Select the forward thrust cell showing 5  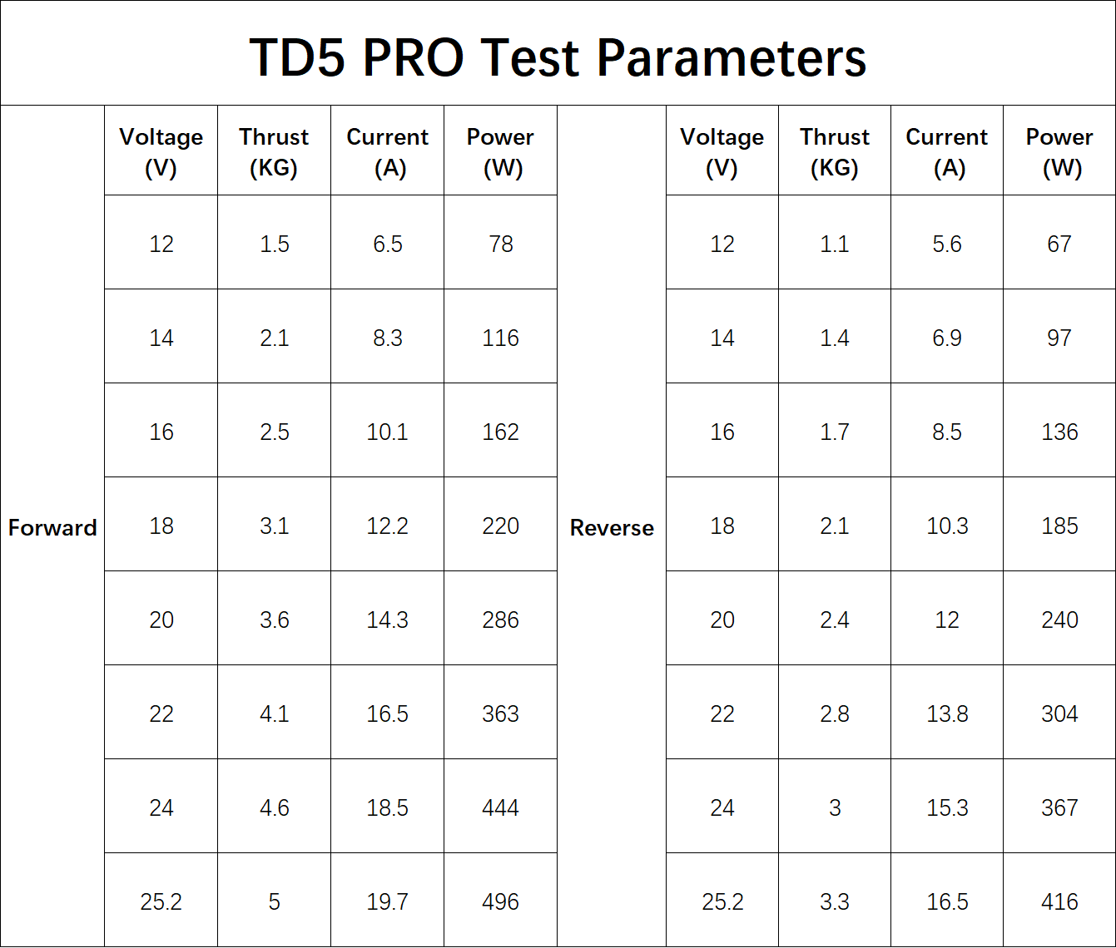coord(274,901)
